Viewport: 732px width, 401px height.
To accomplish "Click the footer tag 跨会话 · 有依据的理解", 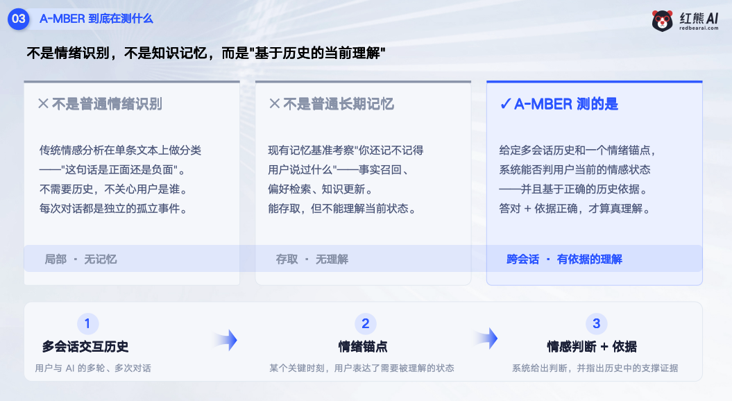I will pos(564,259).
